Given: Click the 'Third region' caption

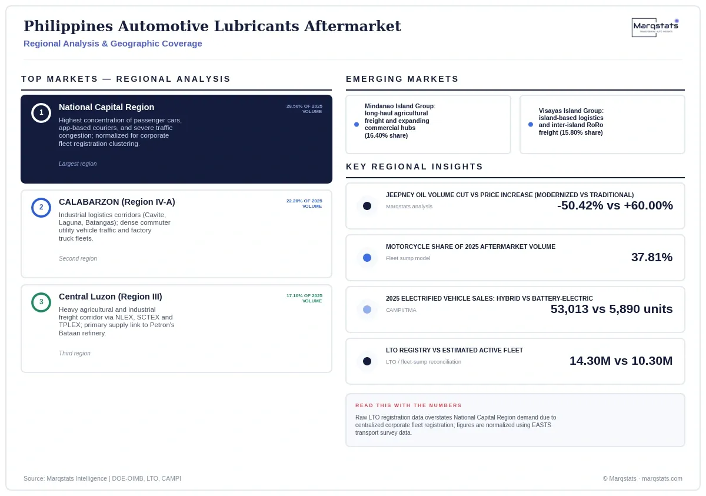Looking at the screenshot, I should (x=75, y=354).
